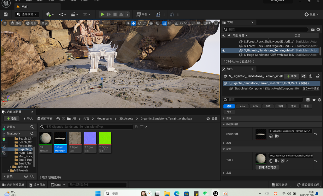Image resolution: width=323 pixels, height=196 pixels.
Task: Open the Content Browser filter dropdown
Action: tap(144, 127)
